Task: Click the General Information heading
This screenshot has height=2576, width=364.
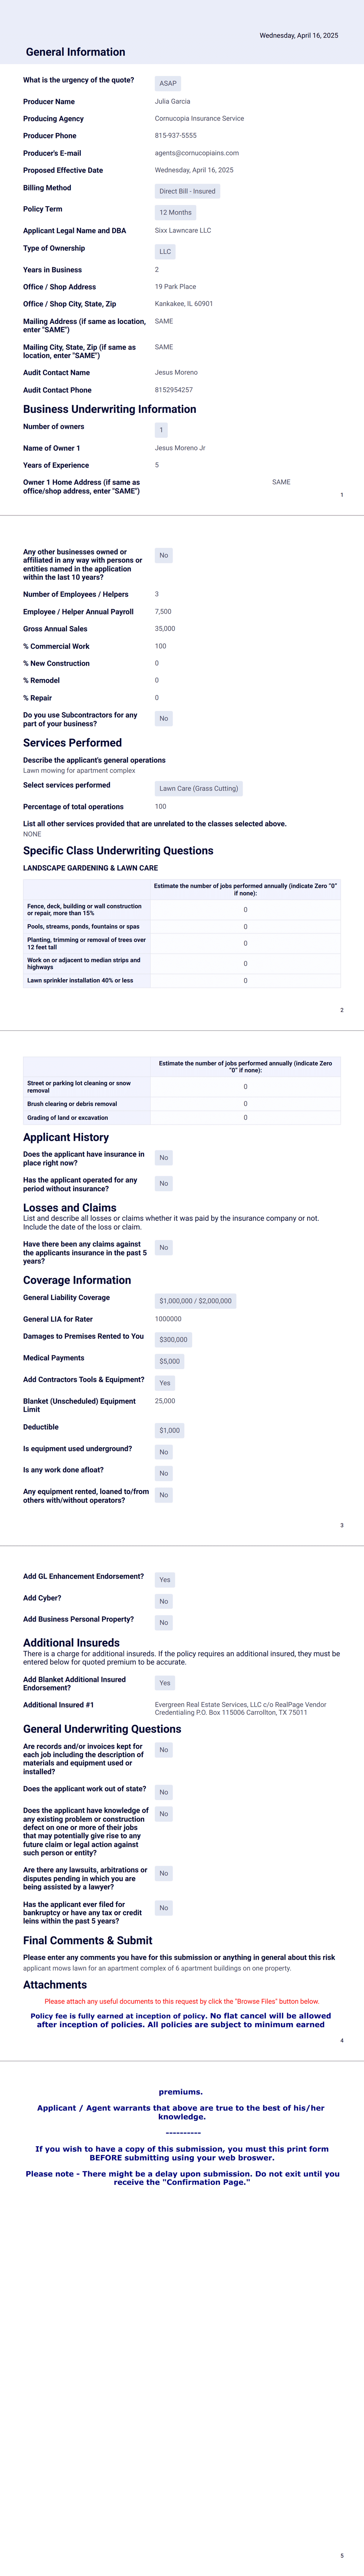Action: [76, 52]
